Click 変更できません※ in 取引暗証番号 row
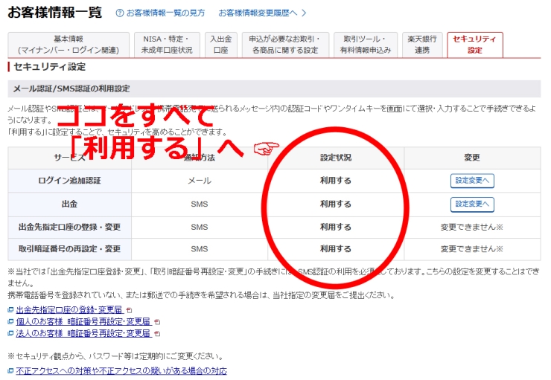Viewport: 551px width, 380px height. 472,249
